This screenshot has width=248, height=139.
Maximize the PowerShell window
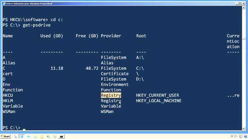click(x=240, y=3)
